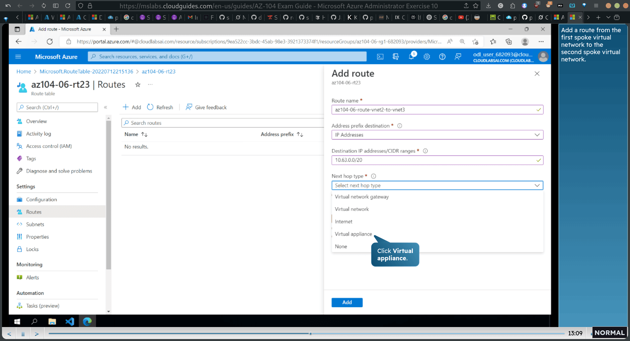The image size is (630, 341).
Task: Click the Search routes field
Action: tap(222, 123)
